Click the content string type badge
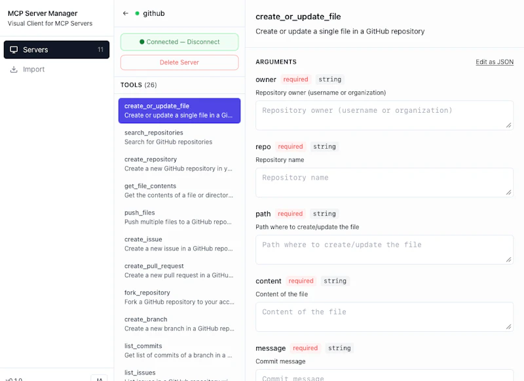The height and width of the screenshot is (381, 524). click(335, 281)
